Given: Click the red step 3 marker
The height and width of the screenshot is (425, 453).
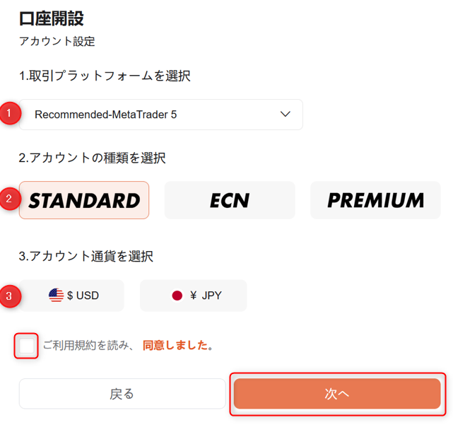Looking at the screenshot, I should pyautogui.click(x=9, y=296).
